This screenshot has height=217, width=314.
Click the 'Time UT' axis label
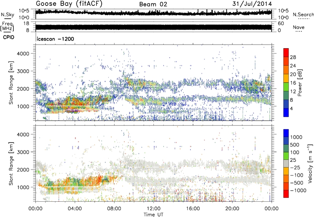point(153,215)
